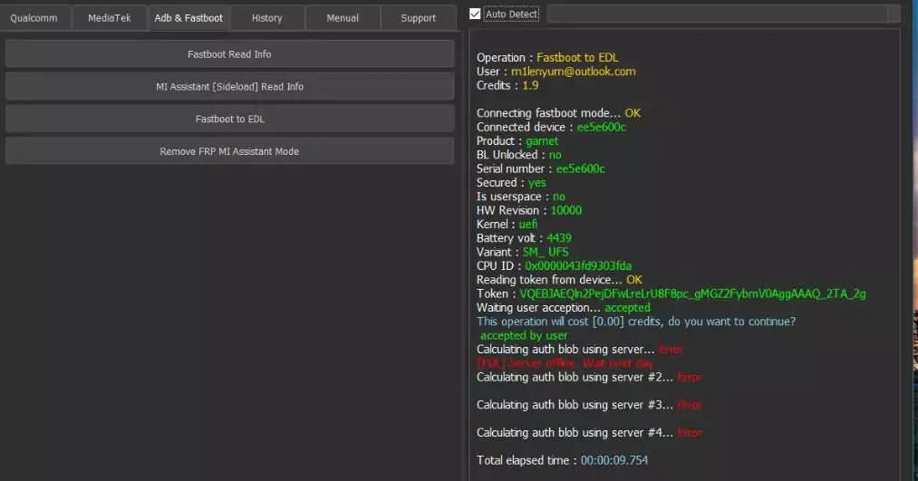This screenshot has width=918, height=481.
Task: Select the Adb & Fastboot tab
Action: [188, 18]
